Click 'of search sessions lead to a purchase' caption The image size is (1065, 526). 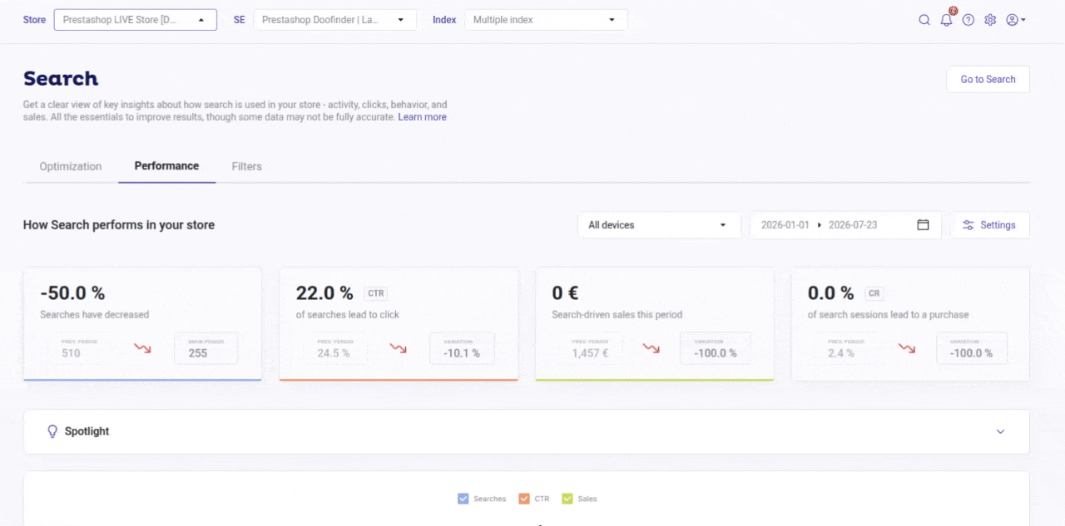coord(888,315)
